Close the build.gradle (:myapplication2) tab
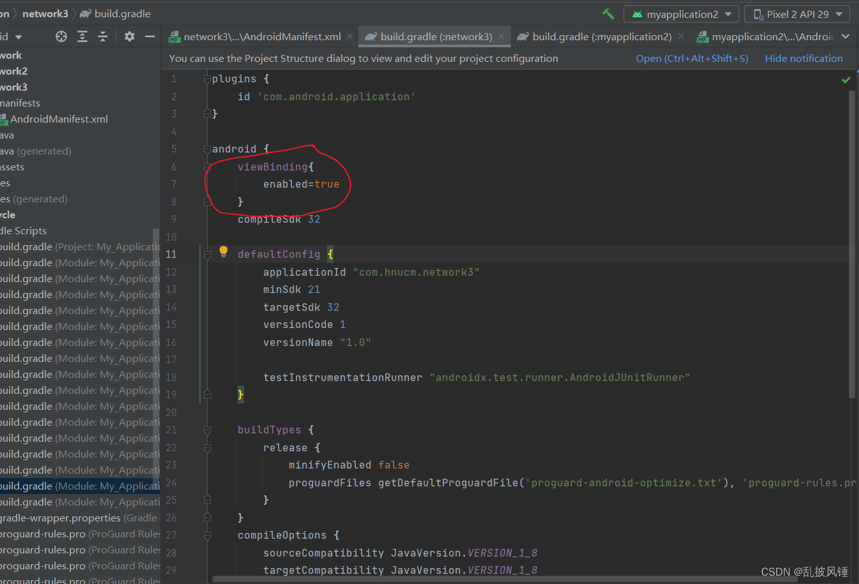The width and height of the screenshot is (859, 584). tap(681, 36)
